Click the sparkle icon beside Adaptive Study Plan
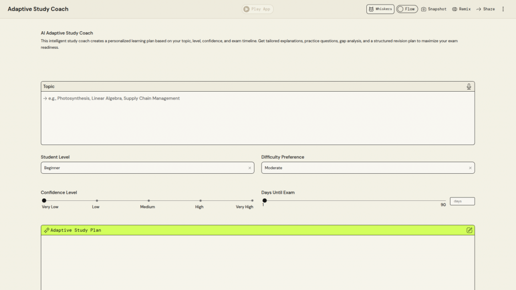Screen dimensions: 516x290 click(x=46, y=230)
